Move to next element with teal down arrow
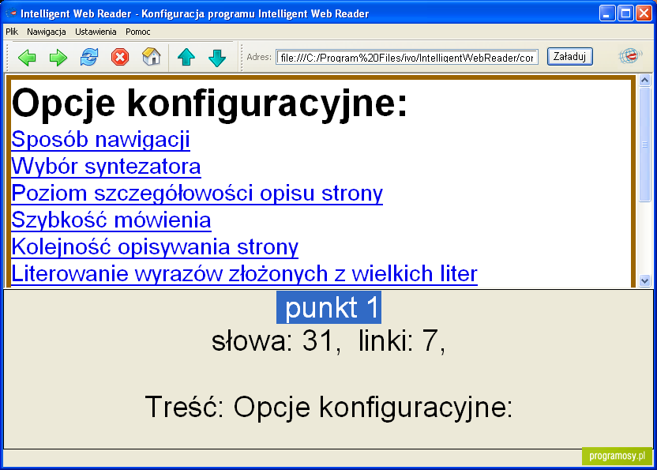Viewport: 657px width, 470px height. (x=217, y=58)
